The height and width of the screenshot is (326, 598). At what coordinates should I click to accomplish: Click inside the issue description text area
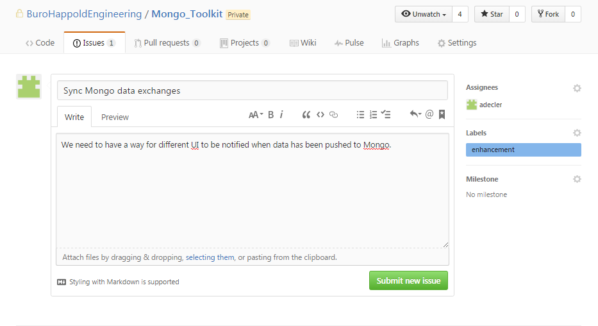(253, 191)
